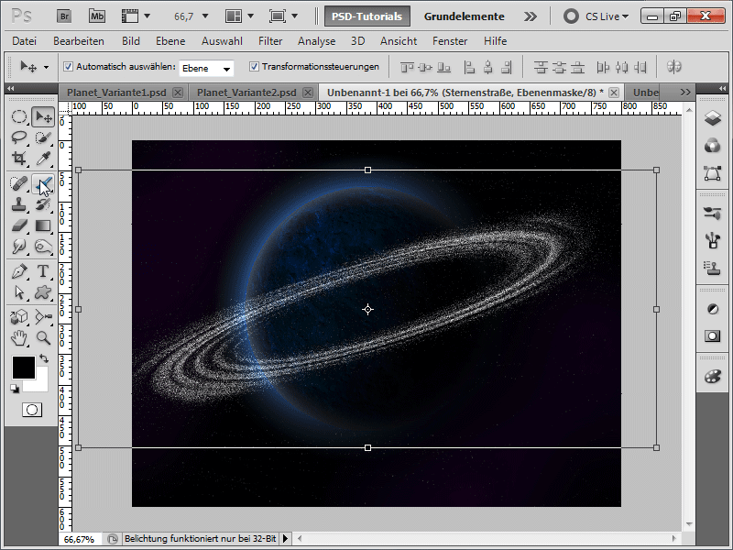Open the Brush panel icon

(713, 241)
